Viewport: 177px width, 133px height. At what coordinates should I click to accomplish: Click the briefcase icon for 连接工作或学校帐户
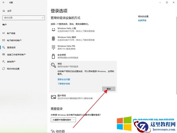(x=4, y=54)
